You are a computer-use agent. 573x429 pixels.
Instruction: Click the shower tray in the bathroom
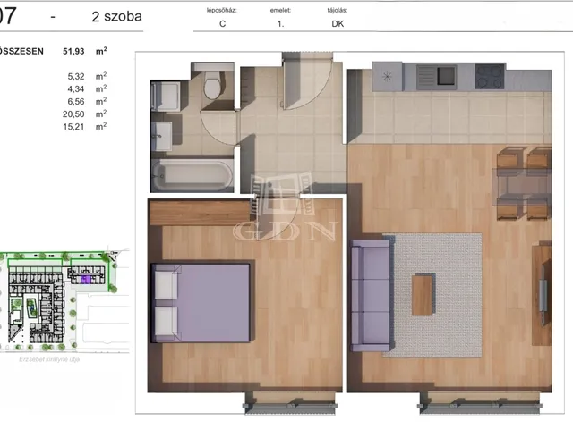pyautogui.click(x=166, y=97)
